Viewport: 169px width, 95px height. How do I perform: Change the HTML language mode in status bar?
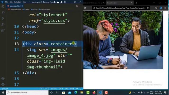72,89
